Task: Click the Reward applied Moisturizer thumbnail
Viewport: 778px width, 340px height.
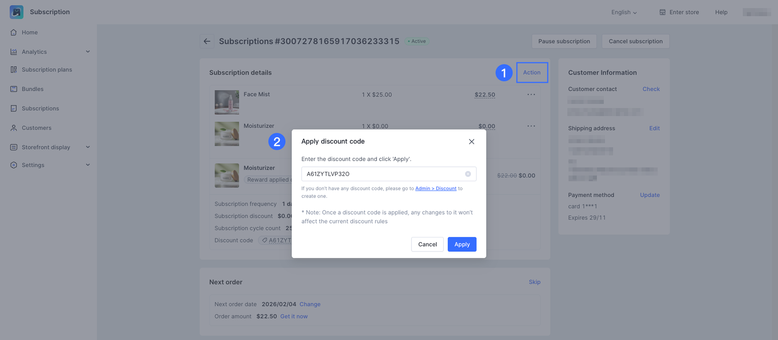Action: point(226,176)
